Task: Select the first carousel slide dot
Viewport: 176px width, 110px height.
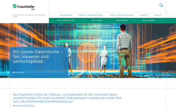Action: point(13,72)
